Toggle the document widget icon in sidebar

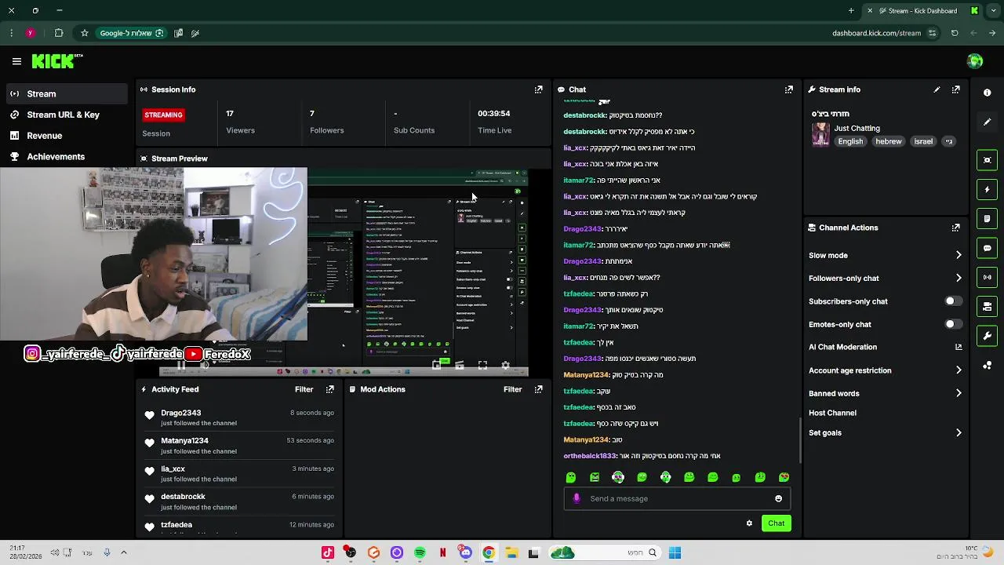coord(988,219)
